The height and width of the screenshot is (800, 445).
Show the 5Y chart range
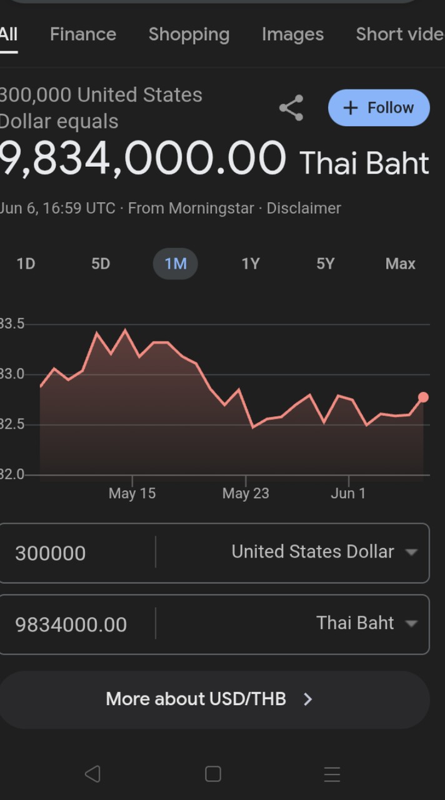326,264
